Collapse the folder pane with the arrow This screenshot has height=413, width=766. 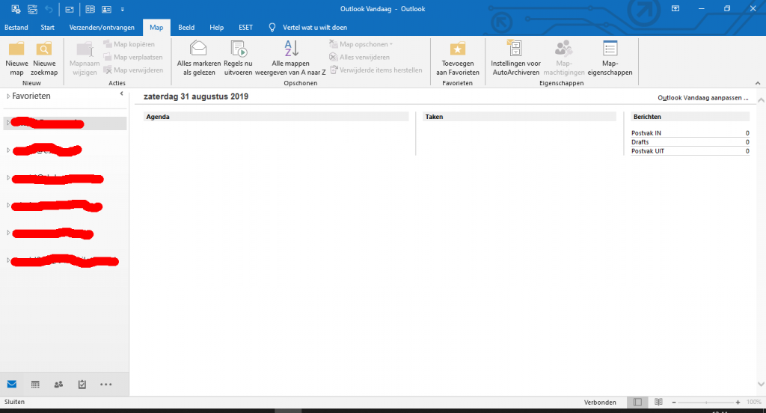(121, 94)
